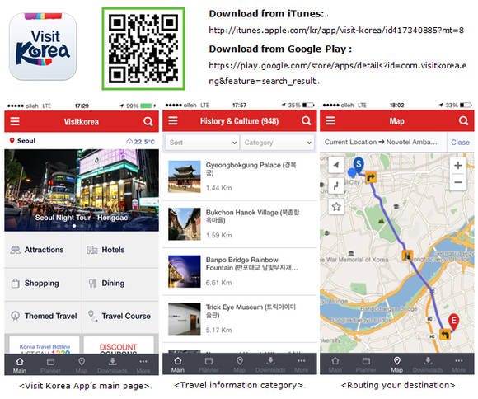
Task: Open the Themed Travel category
Action: 43,316
